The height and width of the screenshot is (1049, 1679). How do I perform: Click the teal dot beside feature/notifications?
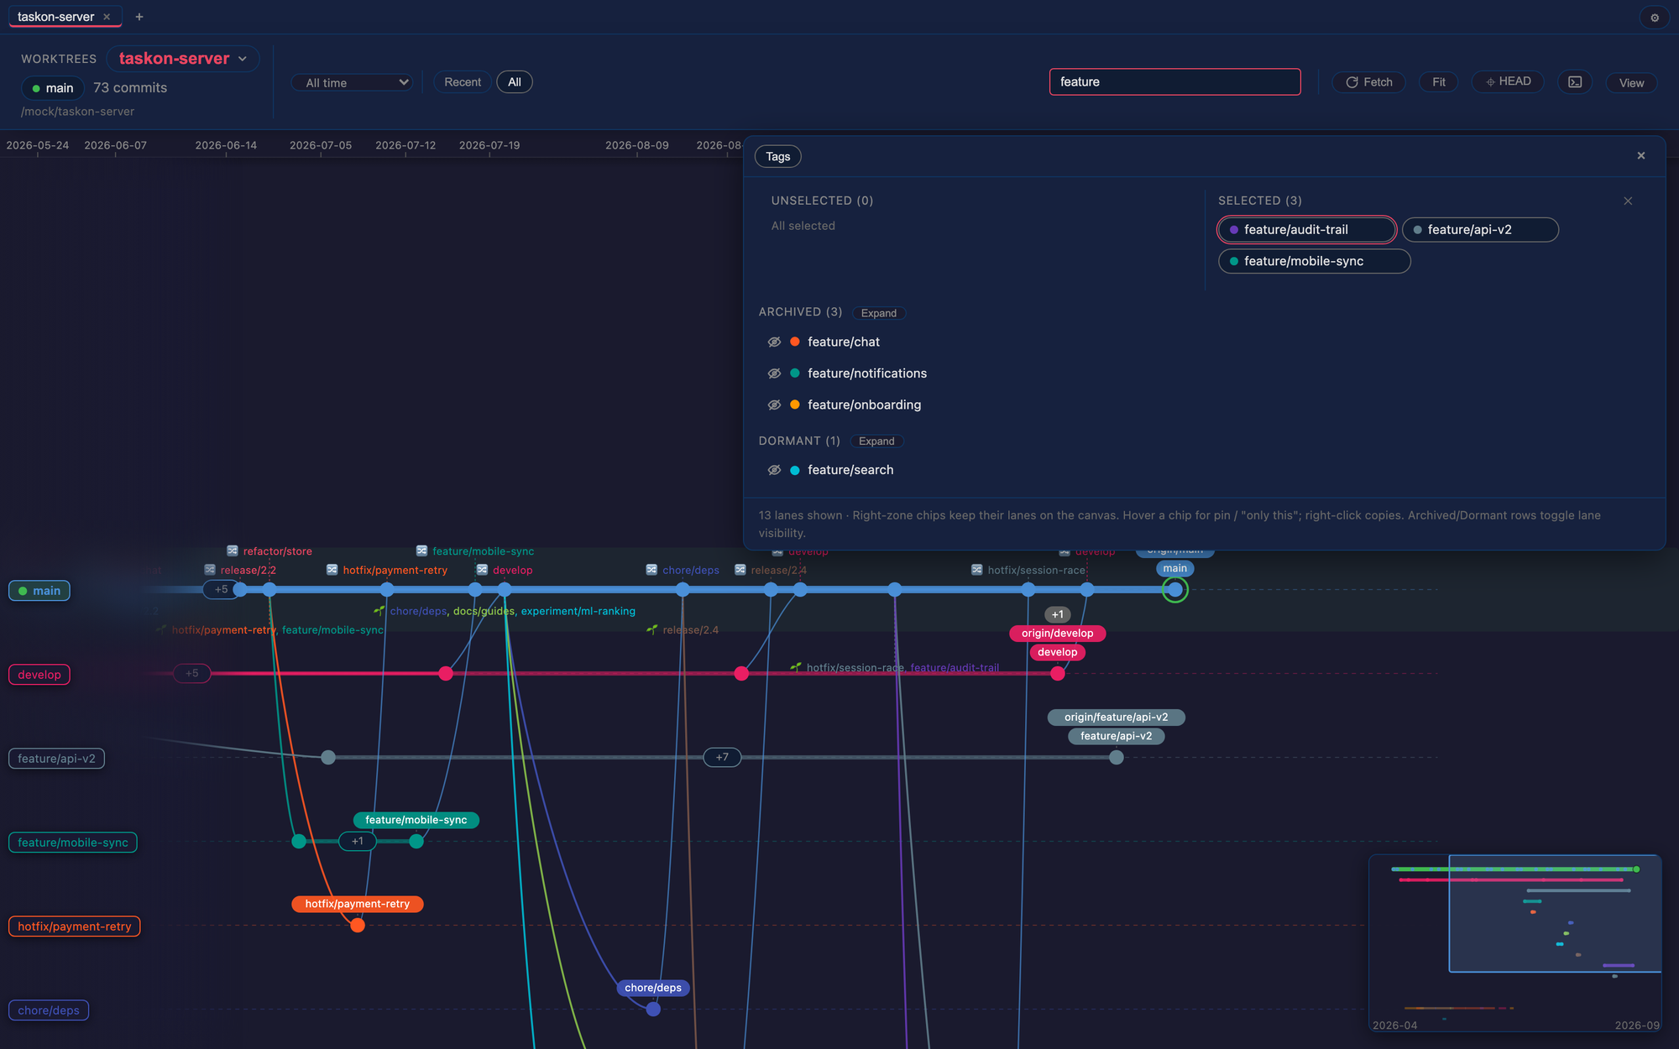(x=795, y=373)
